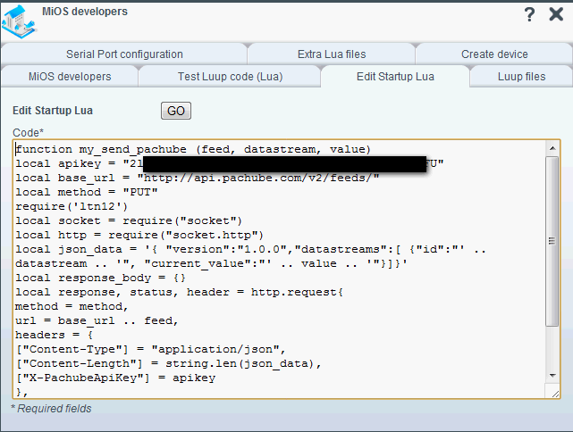Select the Edit Startup Lua tab
This screenshot has width=573, height=432.
(395, 77)
